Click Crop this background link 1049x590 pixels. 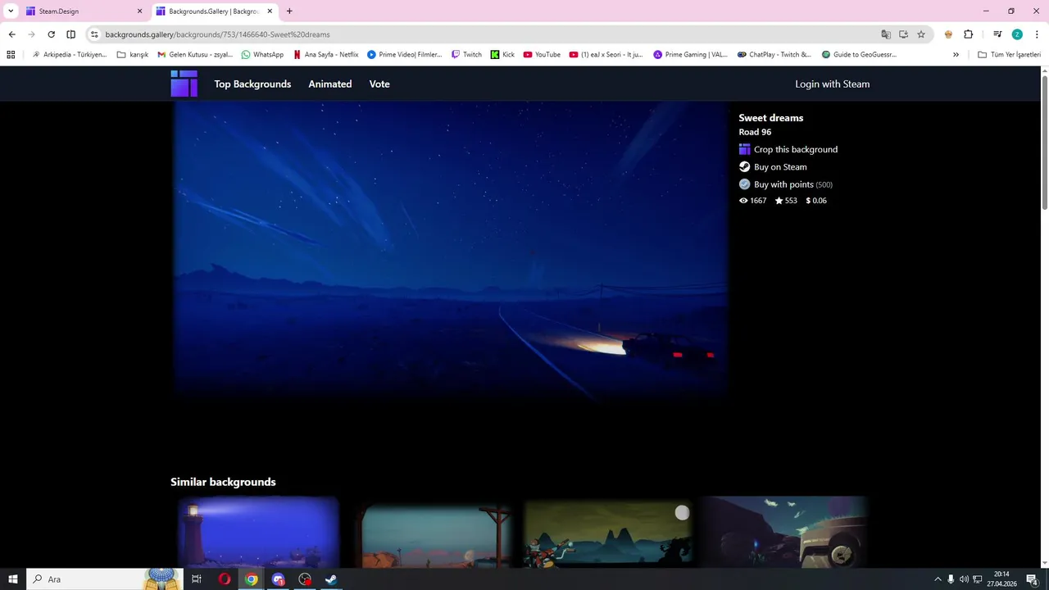point(795,149)
